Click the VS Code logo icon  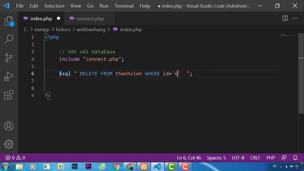pyautogui.click(x=6, y=6)
